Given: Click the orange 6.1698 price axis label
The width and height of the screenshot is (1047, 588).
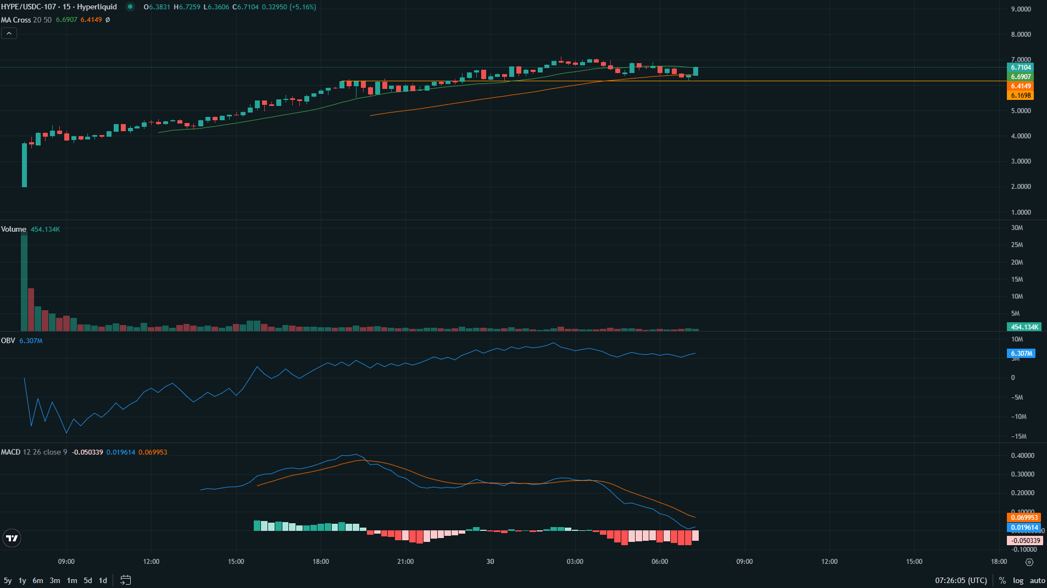Looking at the screenshot, I should [x=1021, y=96].
